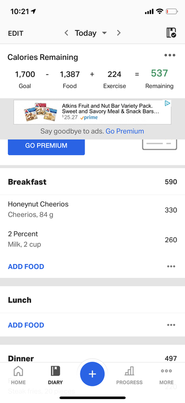This screenshot has width=185, height=403.
Task: Add food under Lunch
Action: pos(26,325)
